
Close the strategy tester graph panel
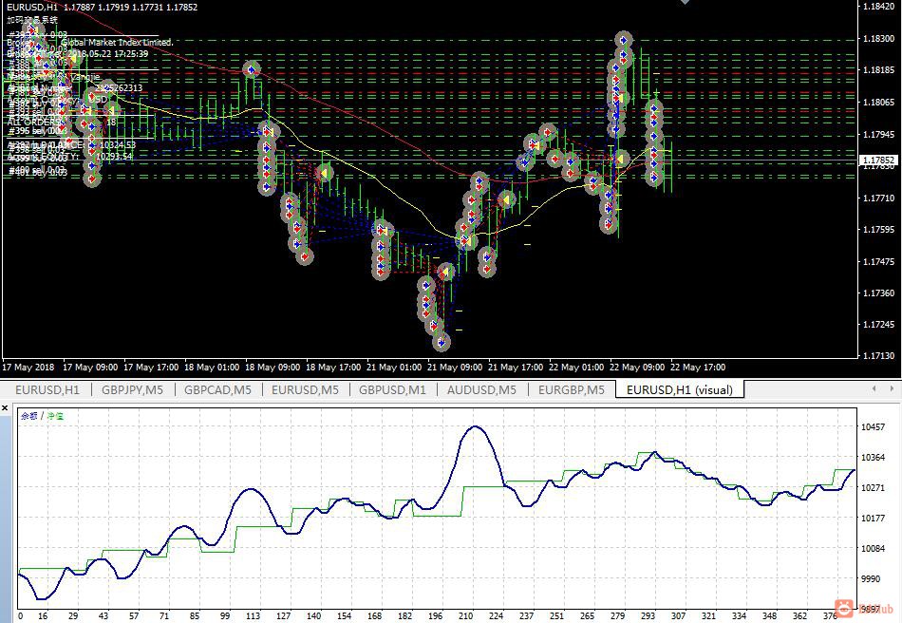(x=5, y=407)
